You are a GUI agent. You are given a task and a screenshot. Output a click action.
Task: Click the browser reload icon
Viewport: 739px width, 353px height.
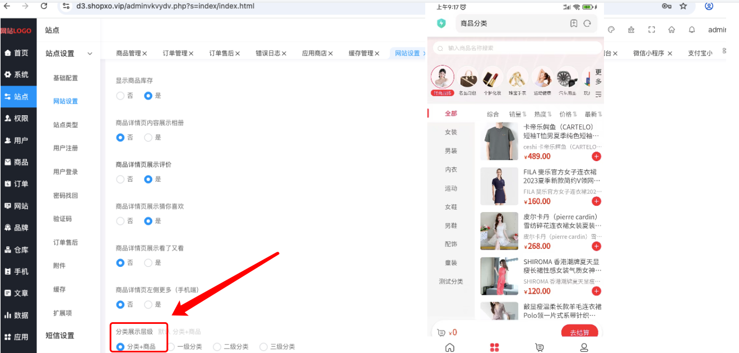click(44, 6)
